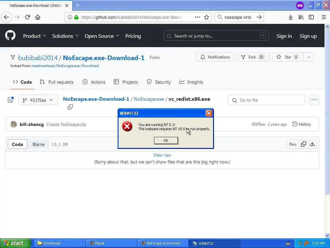
Task: Click bill-zhanxg avatar image
Action: [14, 124]
